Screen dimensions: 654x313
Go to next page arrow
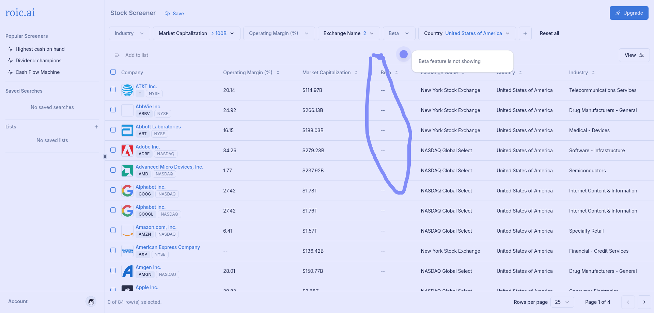644,302
